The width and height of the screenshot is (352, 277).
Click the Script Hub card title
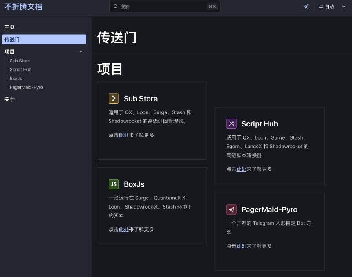pyautogui.click(x=260, y=124)
